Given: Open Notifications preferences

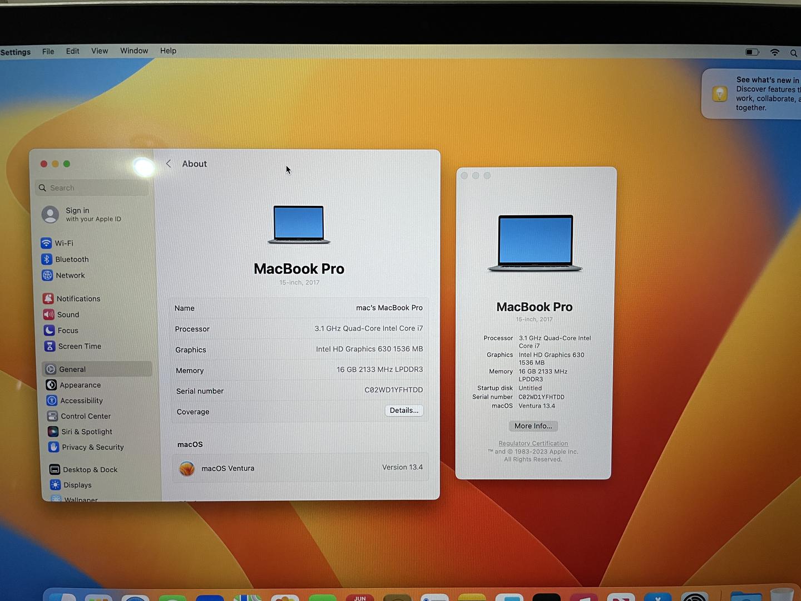Looking at the screenshot, I should [x=78, y=299].
